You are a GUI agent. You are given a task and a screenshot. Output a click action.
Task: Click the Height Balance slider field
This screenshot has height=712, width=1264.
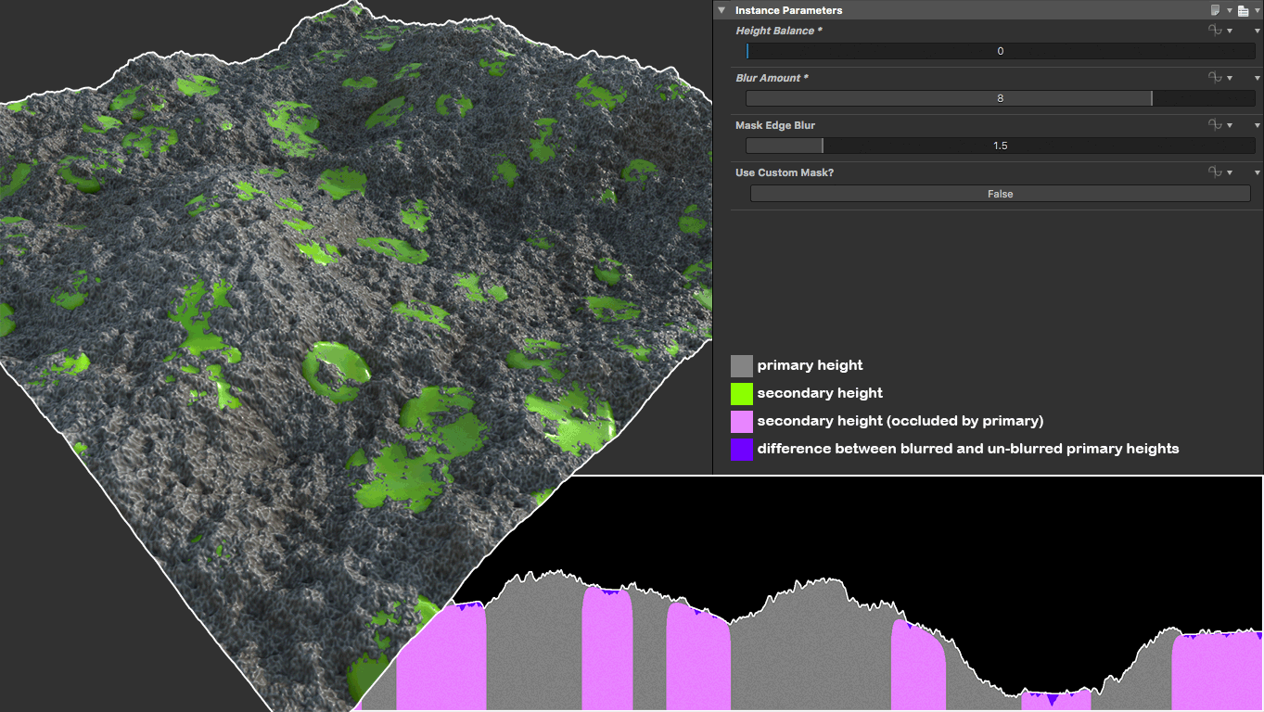tap(1001, 51)
